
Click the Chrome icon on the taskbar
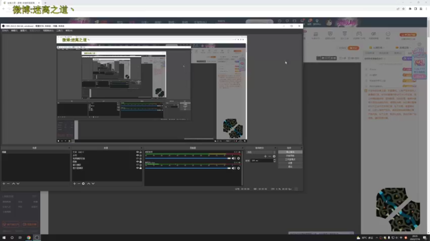click(x=28, y=238)
